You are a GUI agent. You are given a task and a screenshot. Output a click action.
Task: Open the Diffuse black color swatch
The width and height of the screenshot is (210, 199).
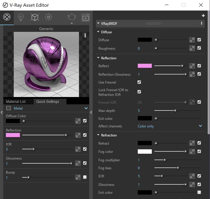point(145,40)
